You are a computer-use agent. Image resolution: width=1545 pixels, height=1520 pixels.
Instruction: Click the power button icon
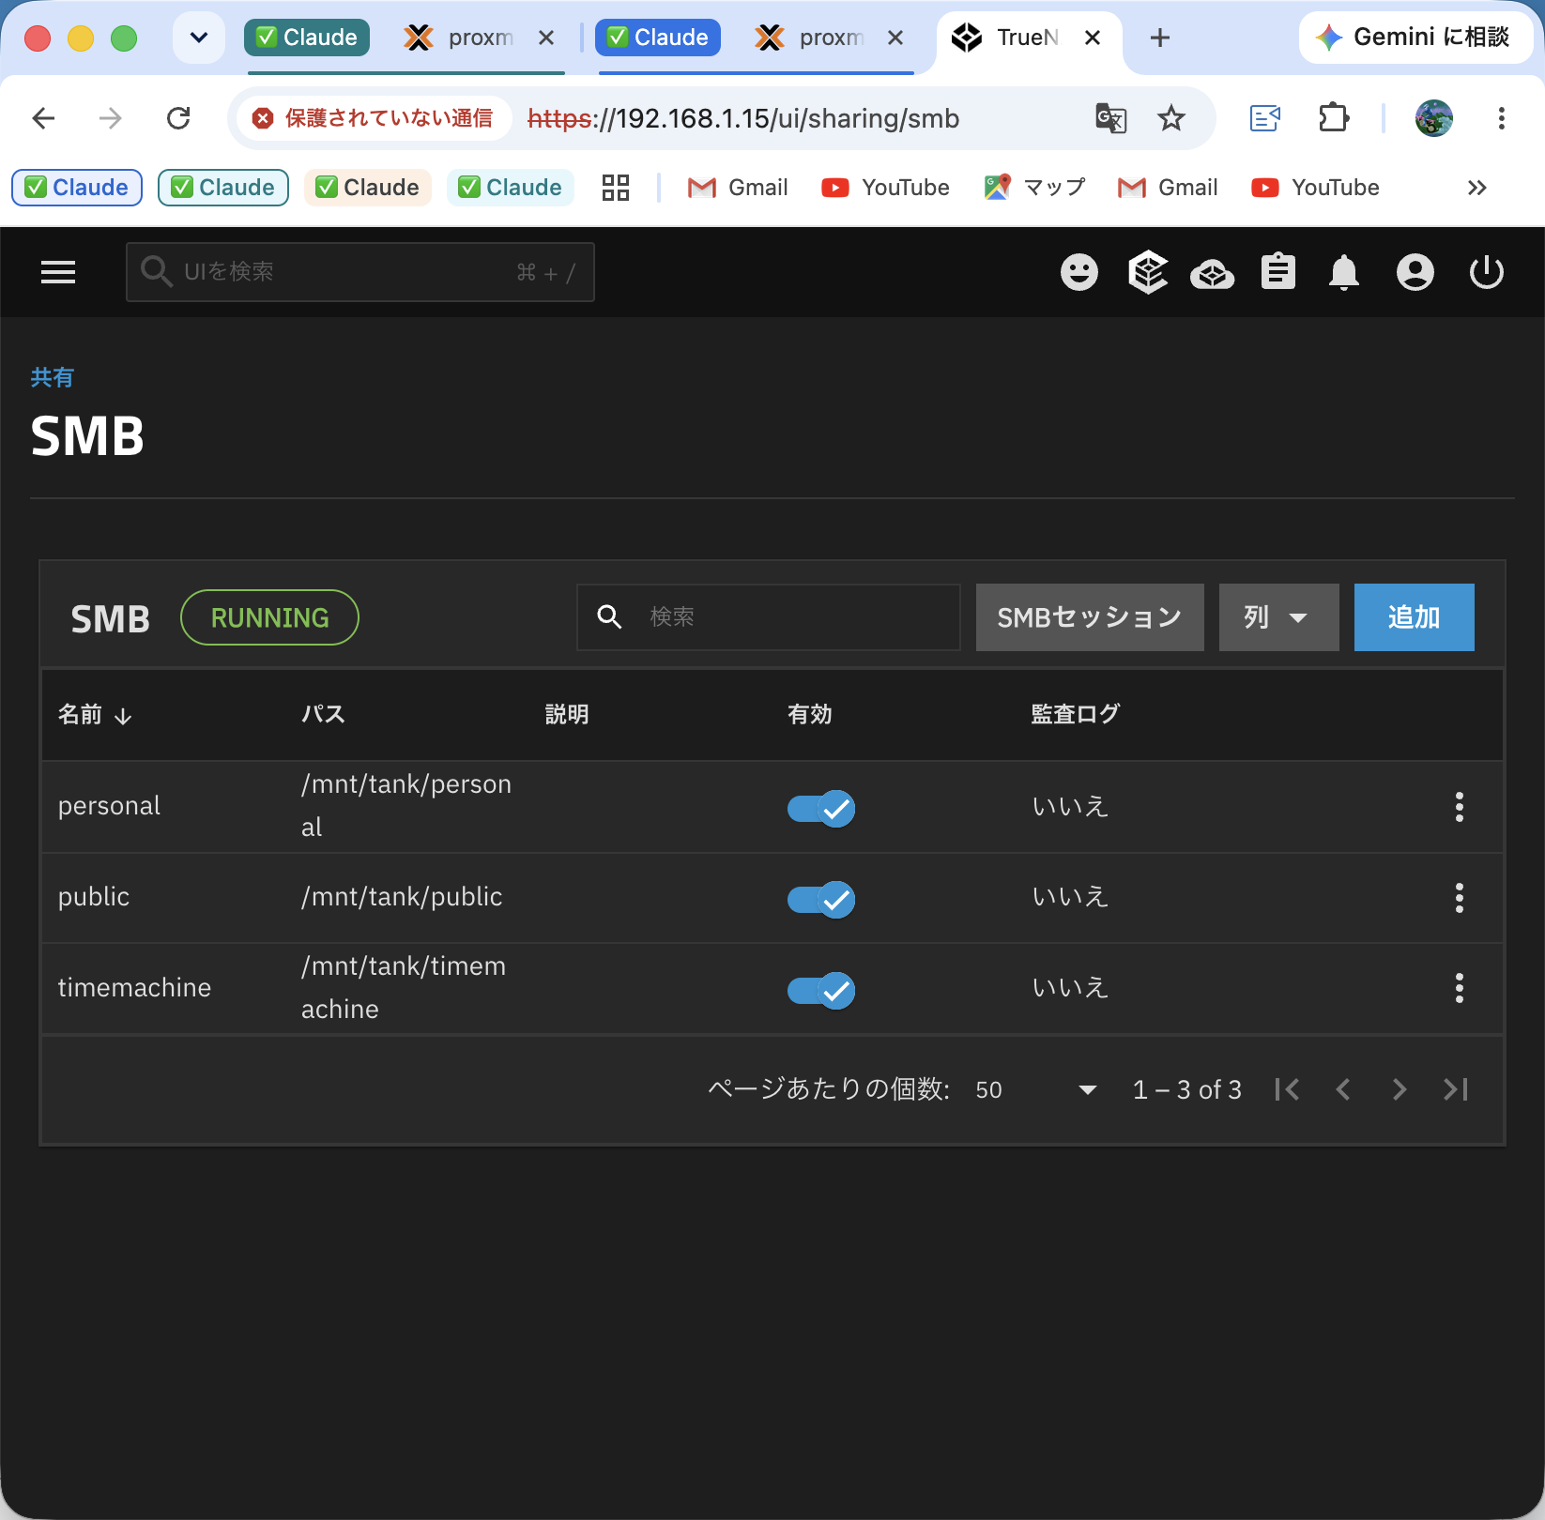(x=1487, y=273)
